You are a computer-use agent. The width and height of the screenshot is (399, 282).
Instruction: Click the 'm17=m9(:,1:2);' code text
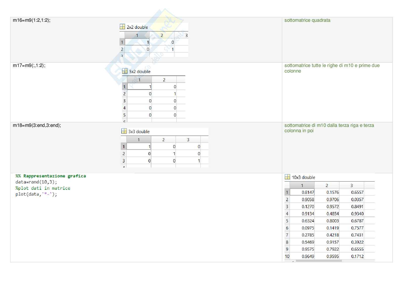(x=29, y=65)
